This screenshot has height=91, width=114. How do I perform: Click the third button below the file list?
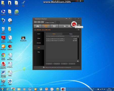point(64,64)
